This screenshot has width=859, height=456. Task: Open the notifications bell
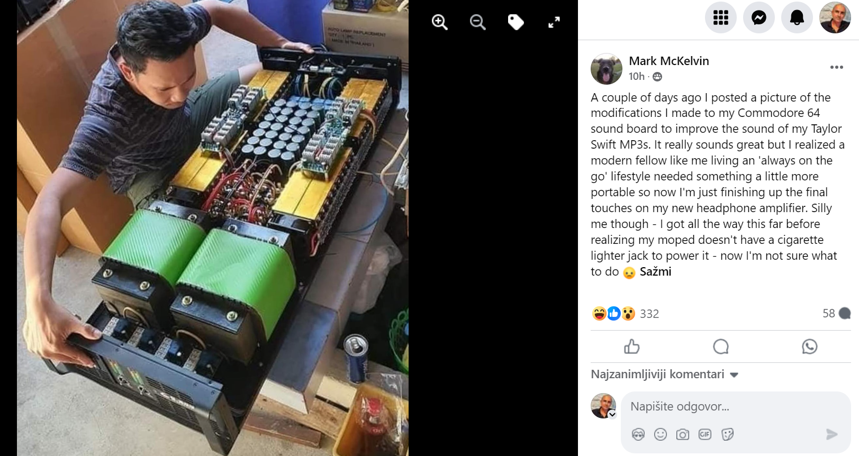[797, 17]
